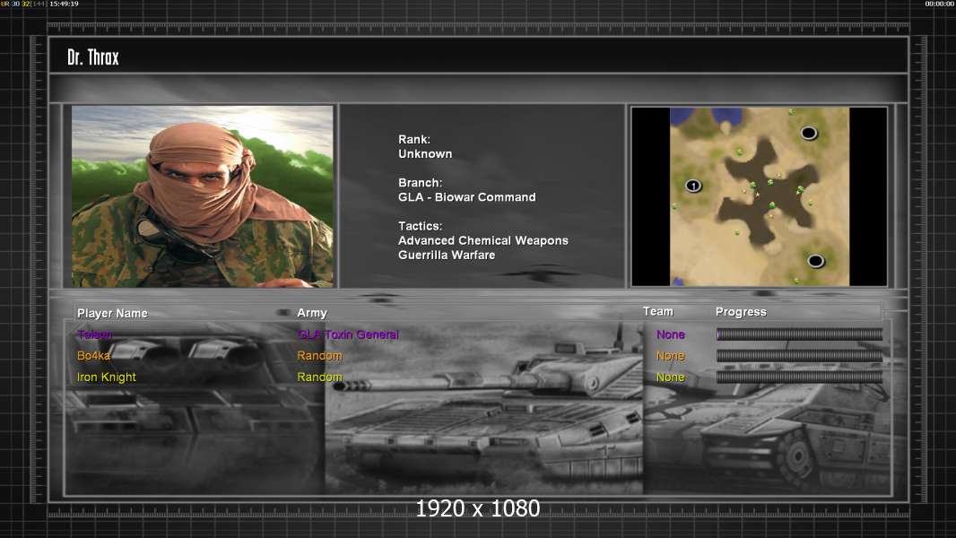Click 'GLA - Biowar Command' branch text
This screenshot has width=956, height=538.
tap(467, 197)
